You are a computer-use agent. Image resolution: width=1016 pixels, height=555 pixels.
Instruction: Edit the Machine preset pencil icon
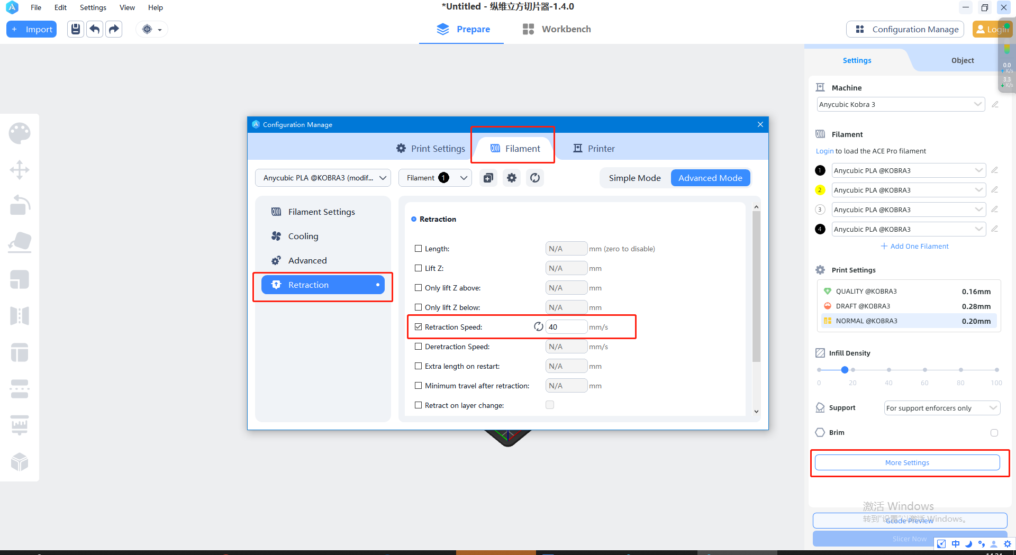click(995, 104)
